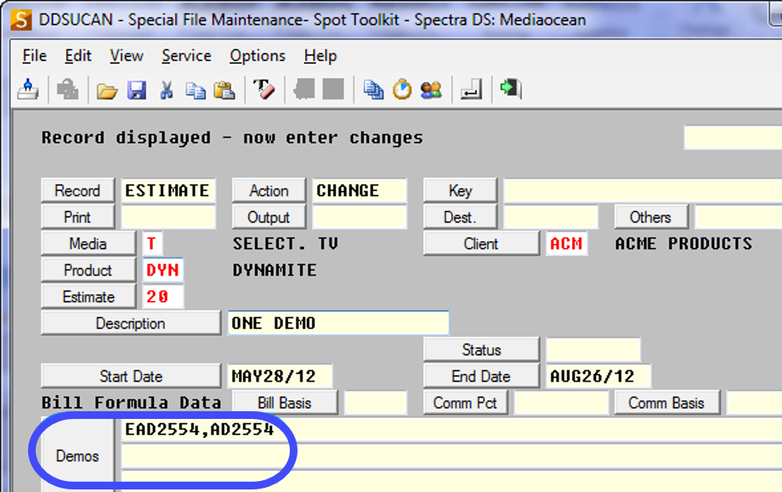Click the gray square disabled toolbar icon
Viewport: 782px width, 492px height.
coord(333,90)
